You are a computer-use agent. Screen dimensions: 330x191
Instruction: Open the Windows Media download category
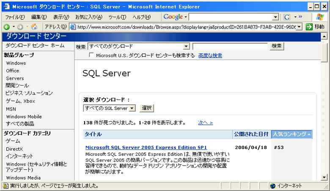(23, 178)
